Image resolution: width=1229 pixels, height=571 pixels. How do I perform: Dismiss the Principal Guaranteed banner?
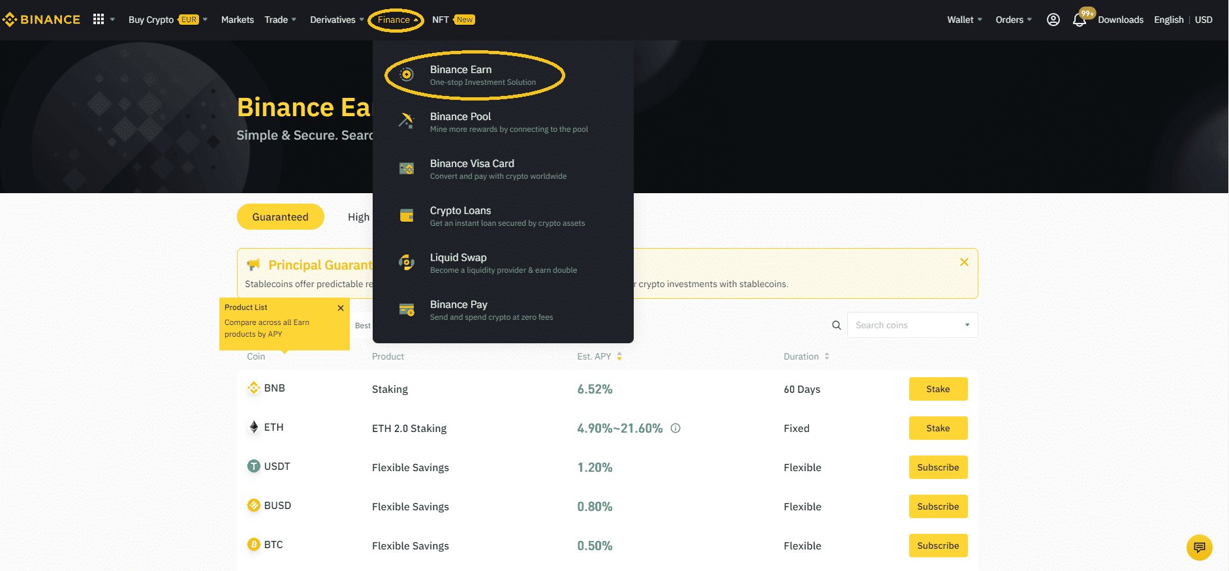tap(964, 262)
